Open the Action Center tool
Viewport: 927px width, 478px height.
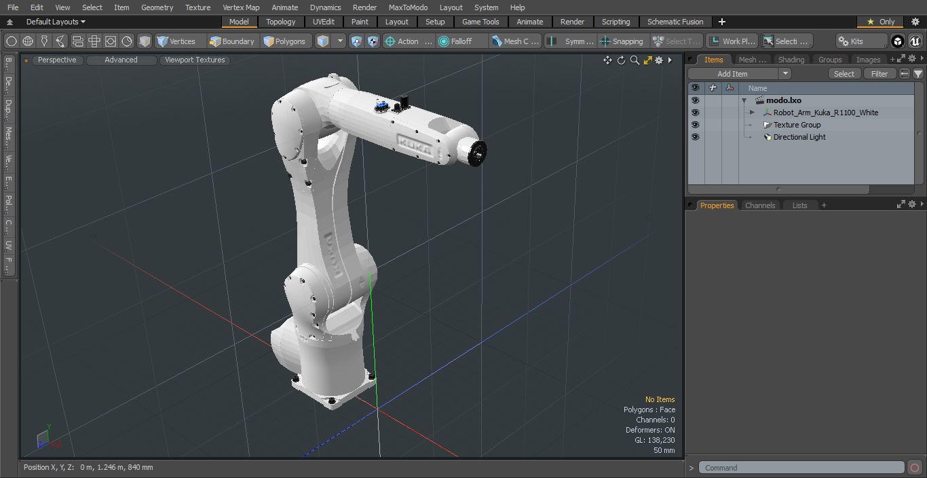coord(408,41)
